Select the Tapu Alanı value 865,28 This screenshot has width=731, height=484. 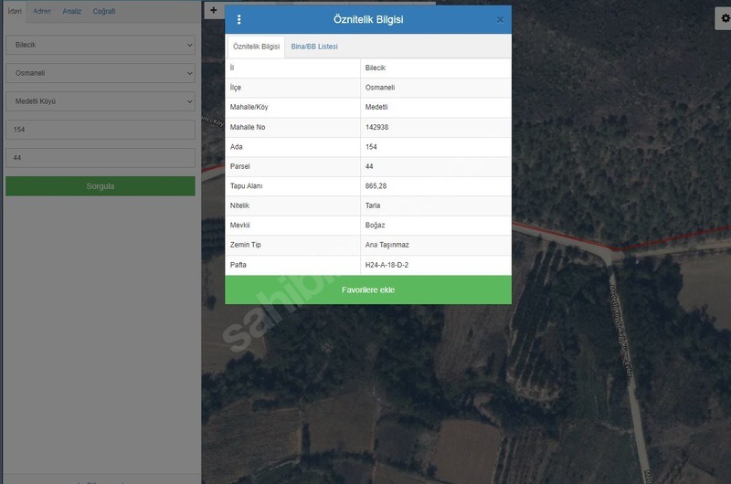point(376,186)
